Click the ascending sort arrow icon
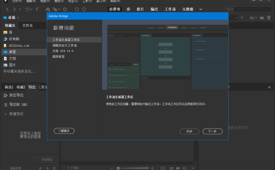The image size is (275, 170). click(242, 18)
